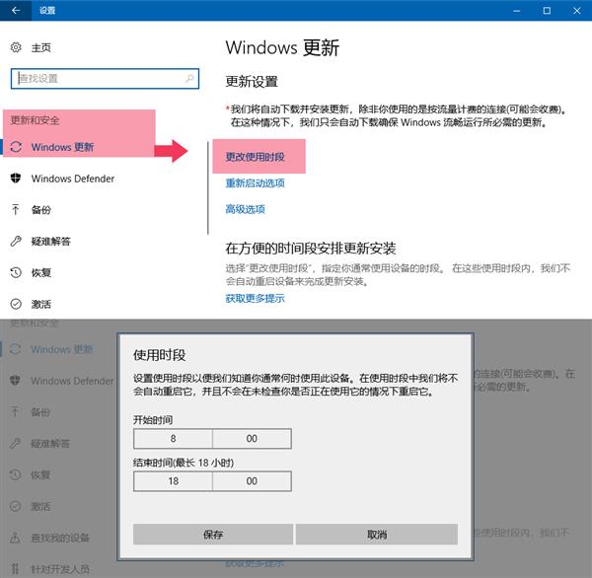Click dimmed 疑难解答 item behind dialog
The width and height of the screenshot is (592, 578).
coord(50,444)
